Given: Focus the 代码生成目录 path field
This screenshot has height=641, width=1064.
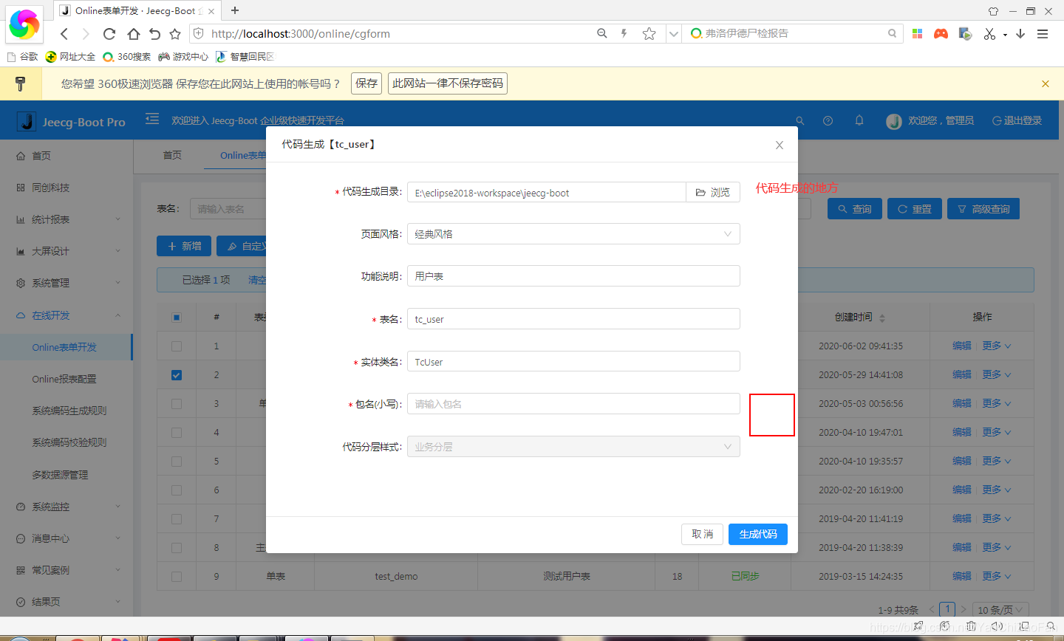Looking at the screenshot, I should 547,192.
